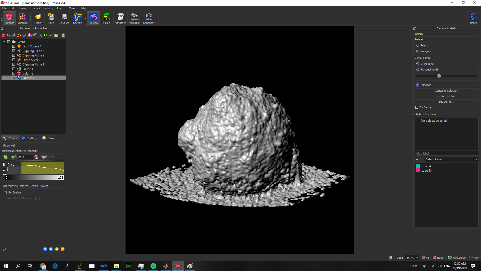Image resolution: width=481 pixels, height=271 pixels.
Task: Open the Image Processing menu
Action: pyautogui.click(x=41, y=8)
